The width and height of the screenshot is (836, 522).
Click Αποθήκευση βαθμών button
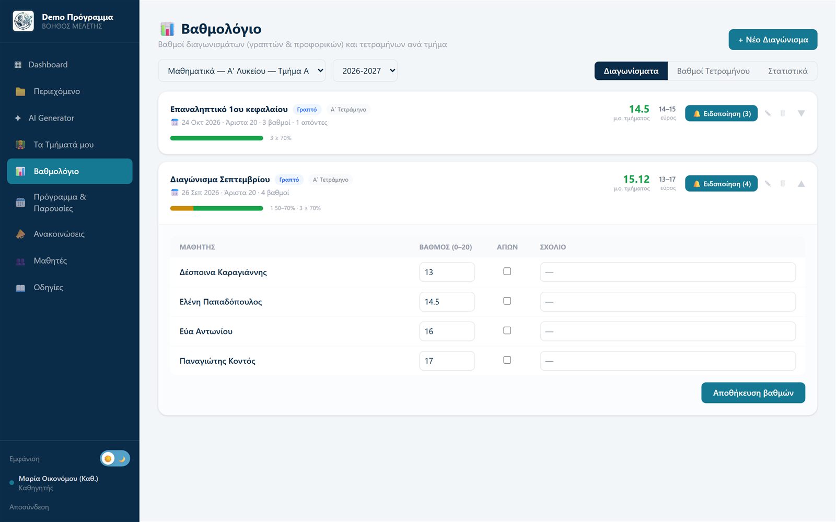click(x=753, y=393)
